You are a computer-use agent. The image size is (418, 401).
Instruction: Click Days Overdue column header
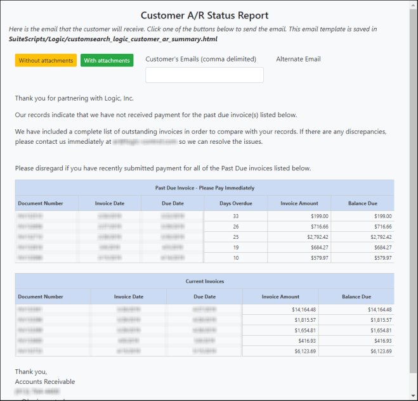(x=235, y=203)
